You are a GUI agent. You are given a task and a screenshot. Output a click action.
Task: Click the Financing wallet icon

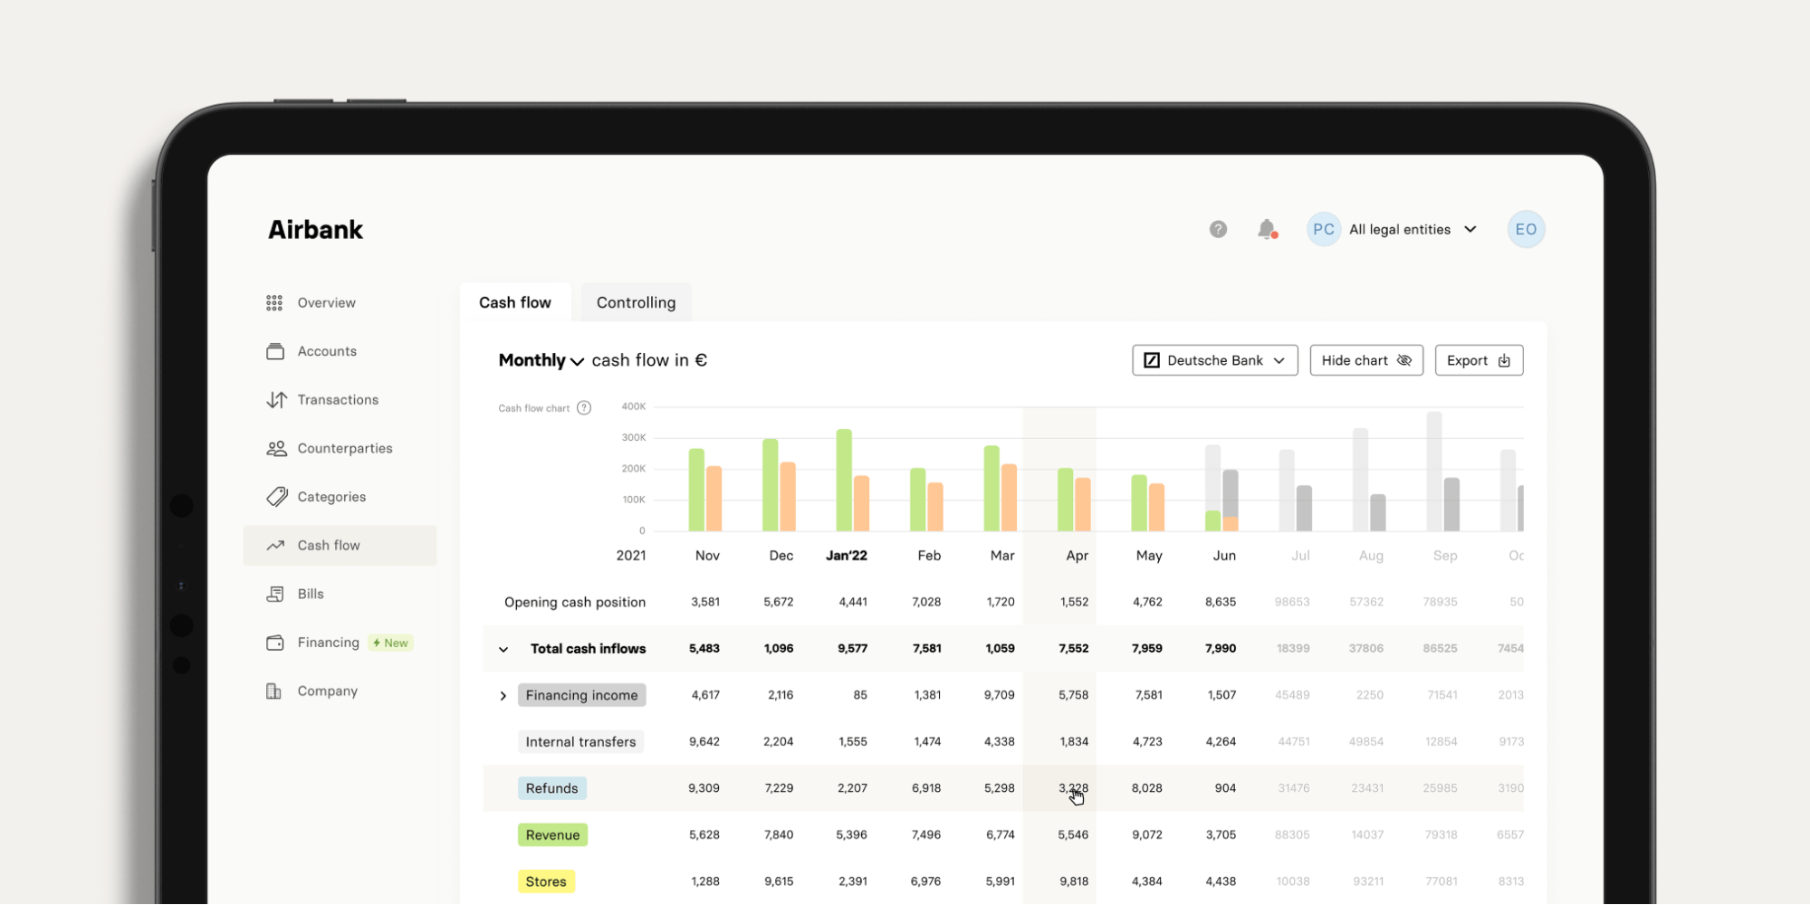(275, 643)
